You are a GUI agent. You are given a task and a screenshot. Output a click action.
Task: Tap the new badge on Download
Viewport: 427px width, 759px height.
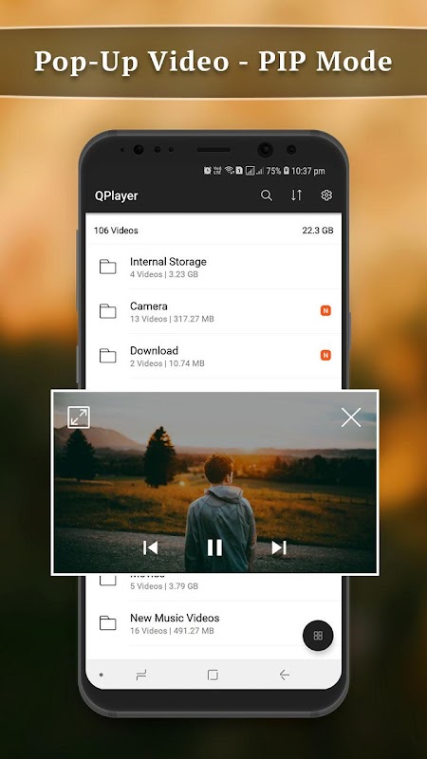tap(325, 355)
